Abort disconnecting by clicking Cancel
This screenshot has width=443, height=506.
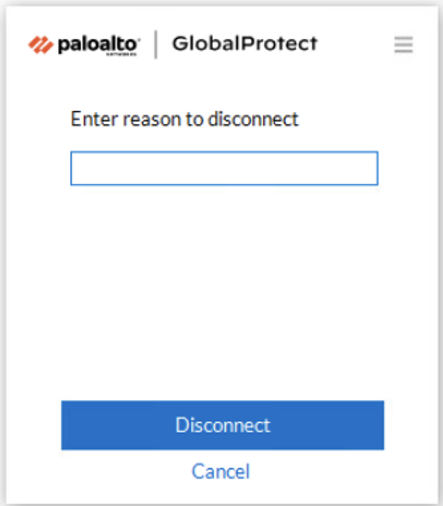221,471
